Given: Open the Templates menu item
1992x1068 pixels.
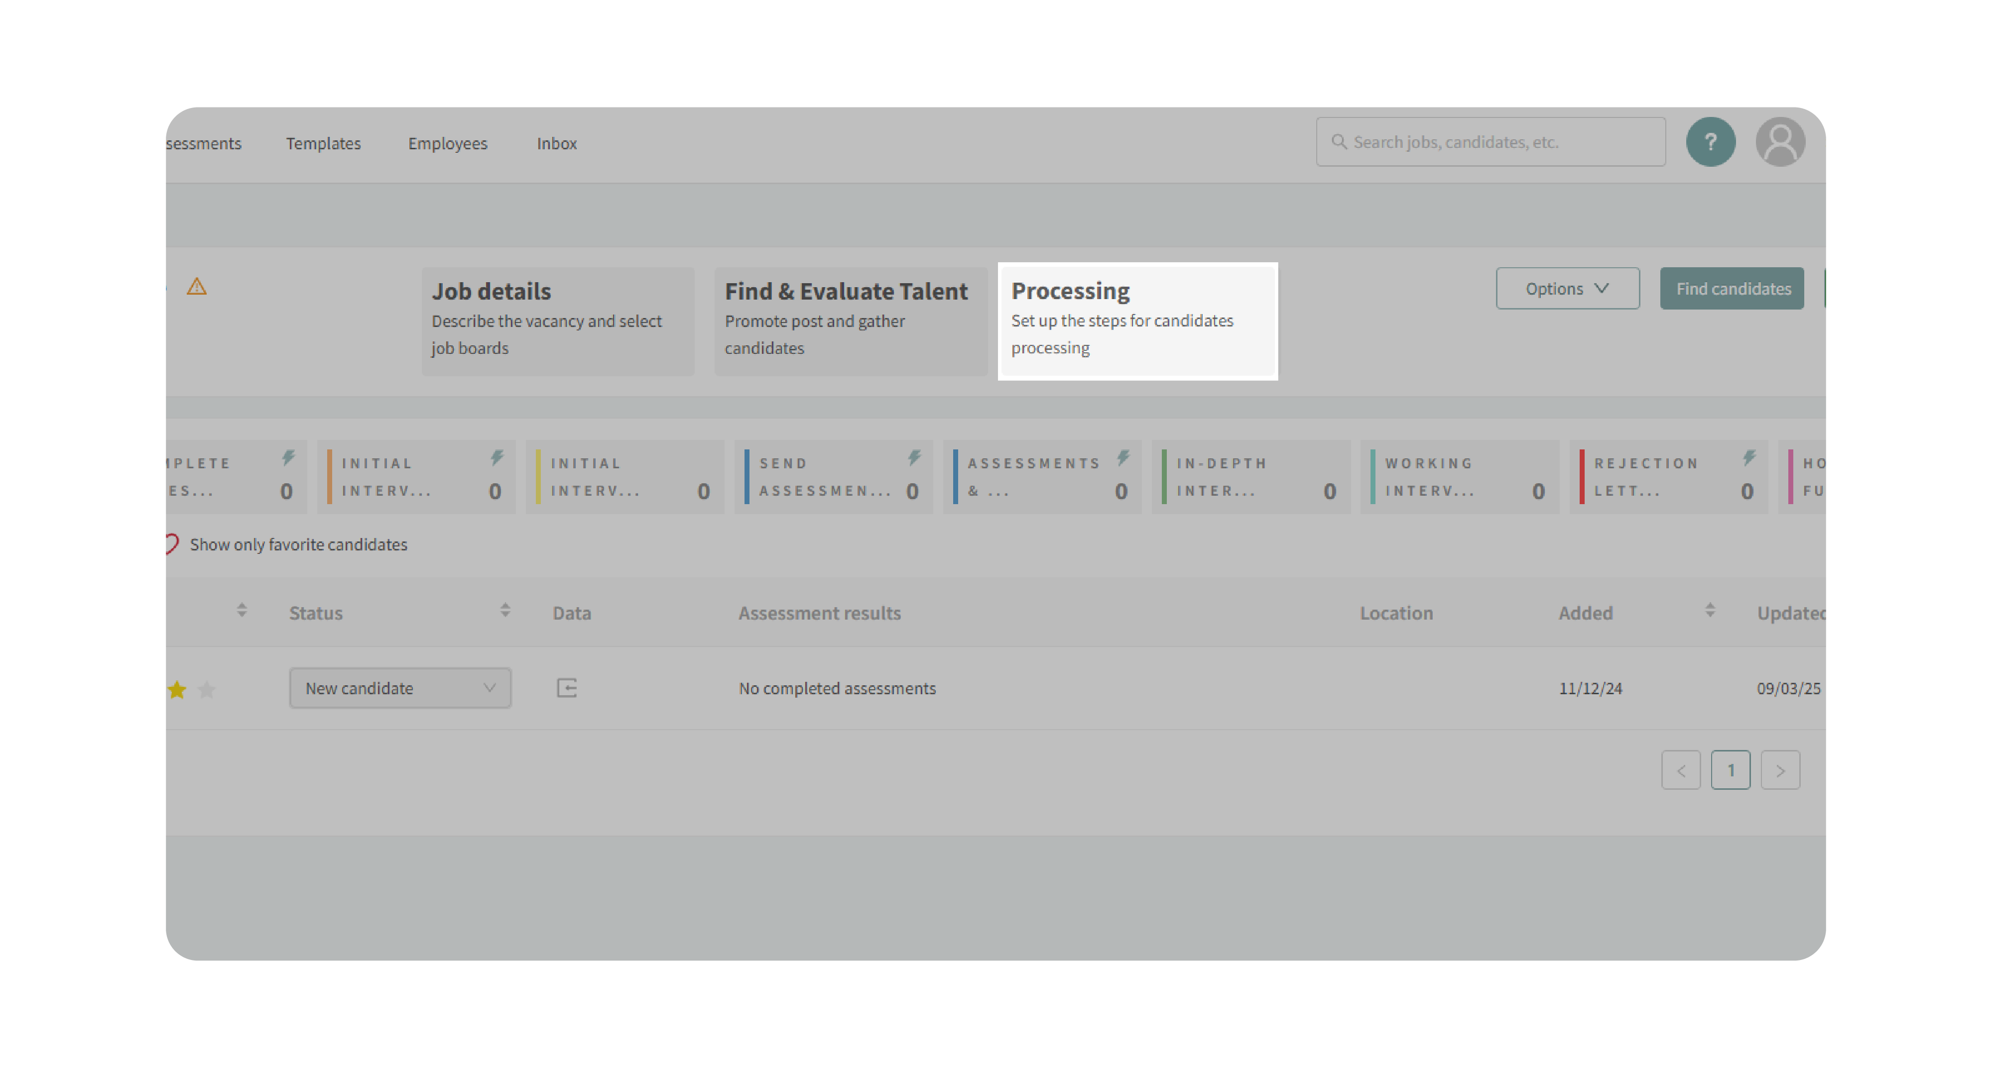Looking at the screenshot, I should pos(323,144).
